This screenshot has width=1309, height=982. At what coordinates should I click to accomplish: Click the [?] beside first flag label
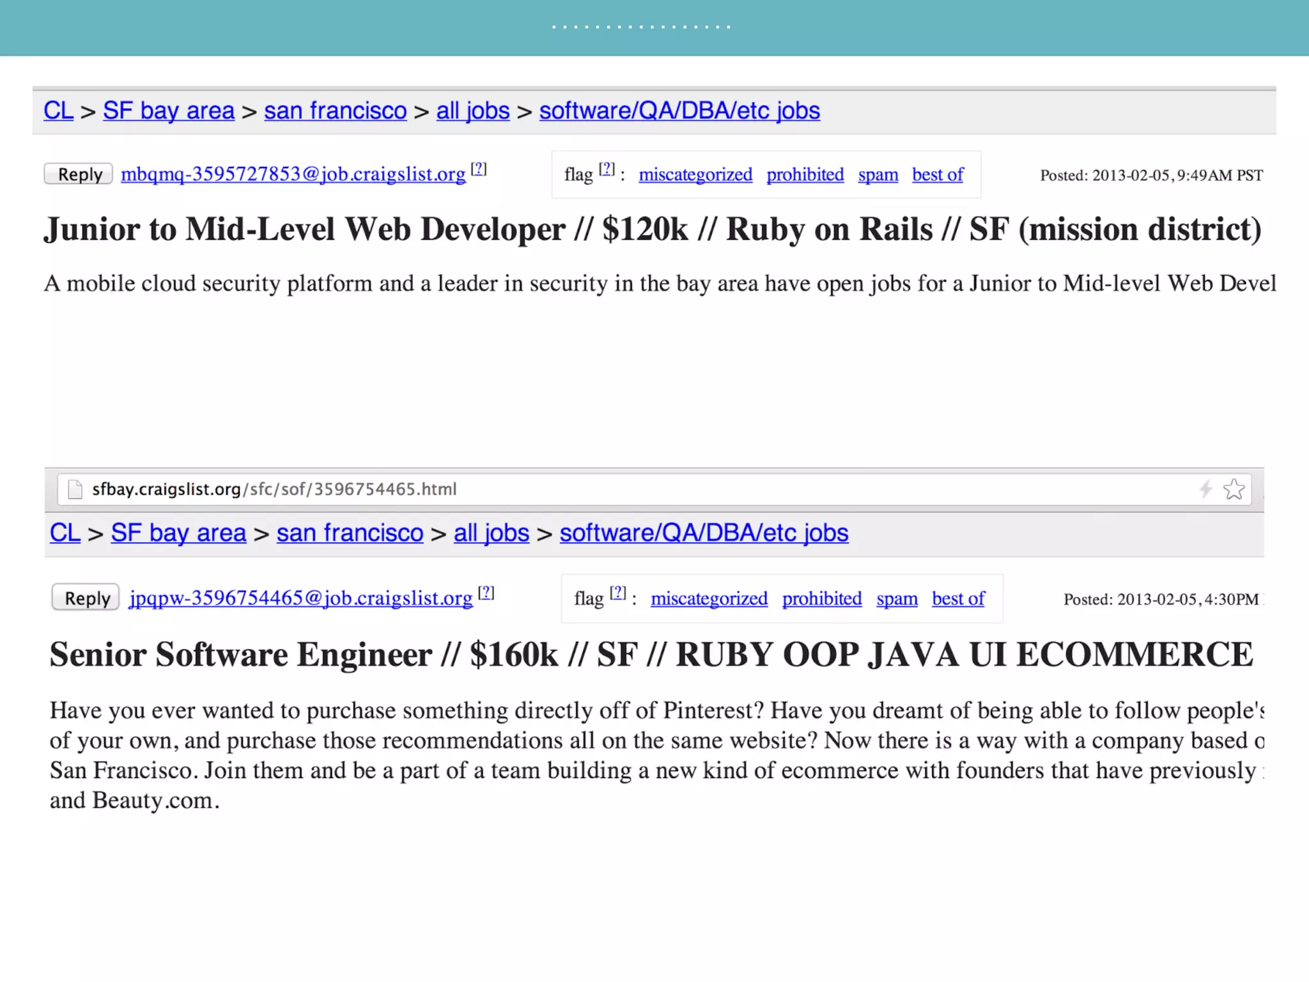coord(607,169)
